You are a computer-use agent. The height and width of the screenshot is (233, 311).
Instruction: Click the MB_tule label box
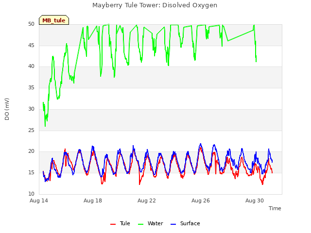click(x=54, y=20)
